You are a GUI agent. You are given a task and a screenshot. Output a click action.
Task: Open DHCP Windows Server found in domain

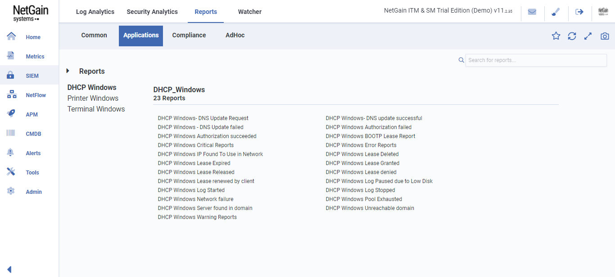click(x=205, y=208)
